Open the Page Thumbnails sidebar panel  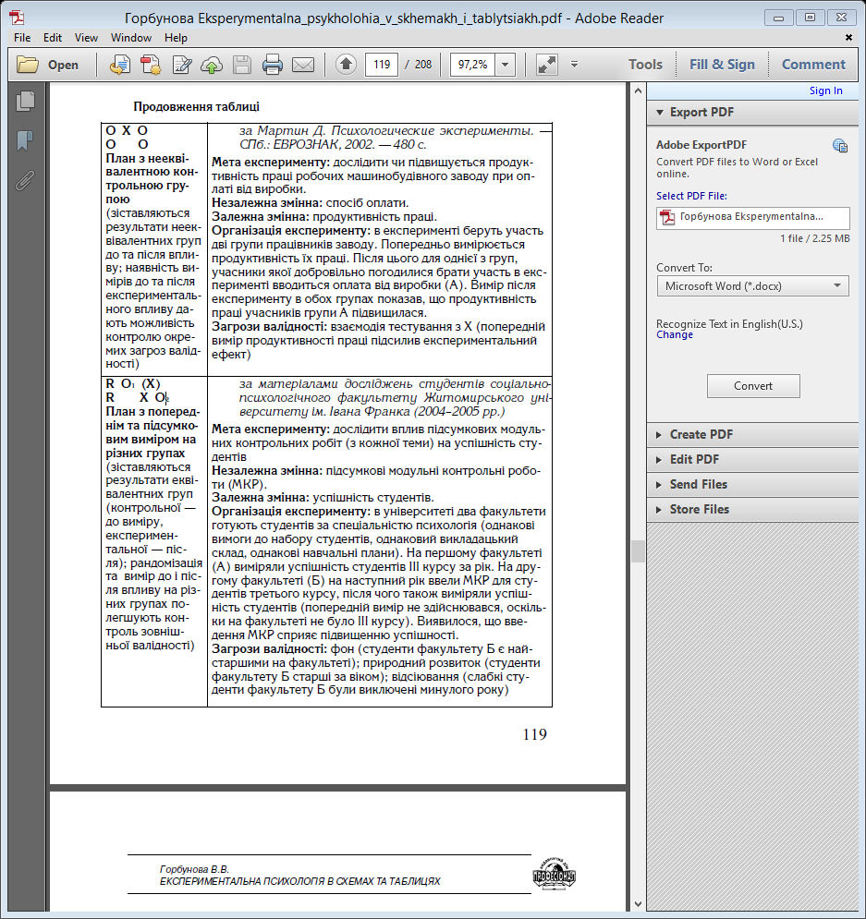pyautogui.click(x=25, y=102)
